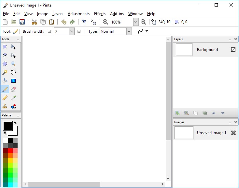This screenshot has width=239, height=188.
Task: Save the image with floppy disk icon
Action: (22, 22)
